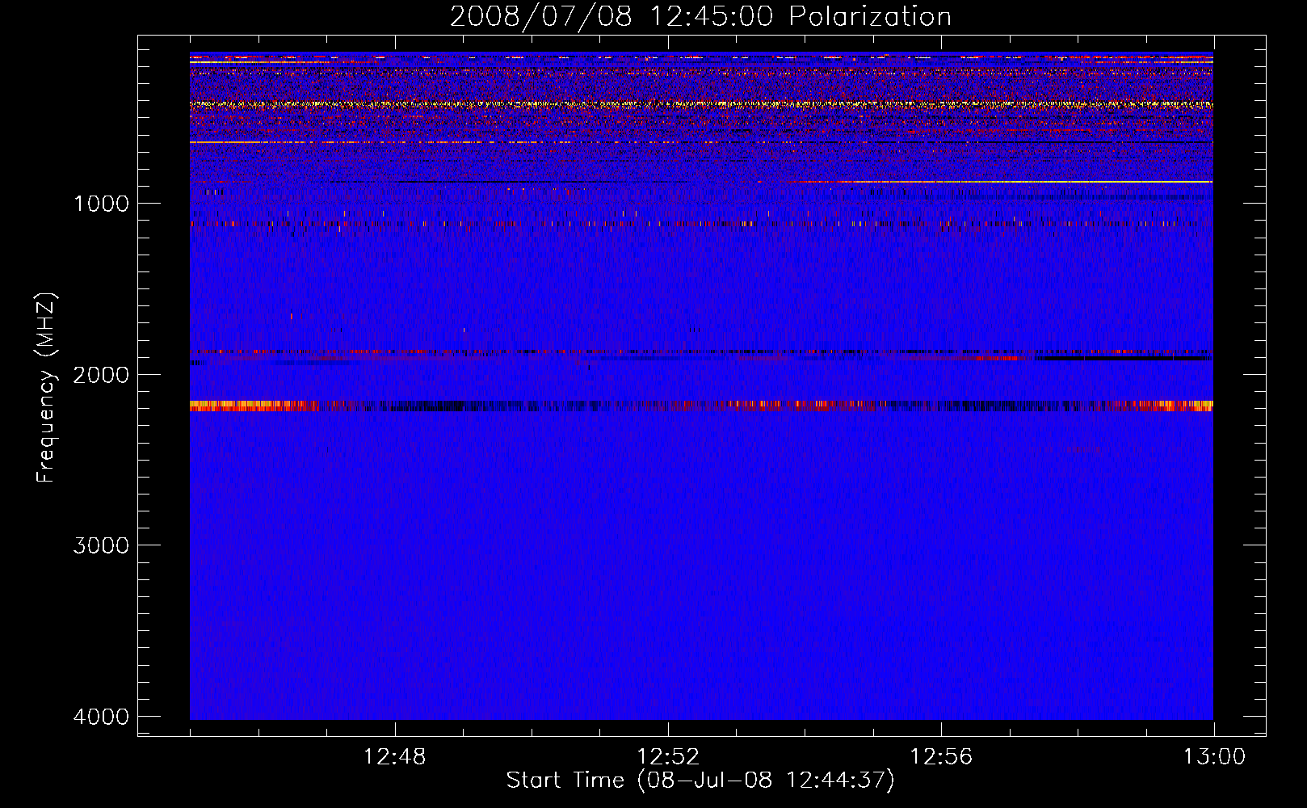This screenshot has width=1307, height=808.
Task: Click the '3000' frequency tick label
Action: pos(101,545)
